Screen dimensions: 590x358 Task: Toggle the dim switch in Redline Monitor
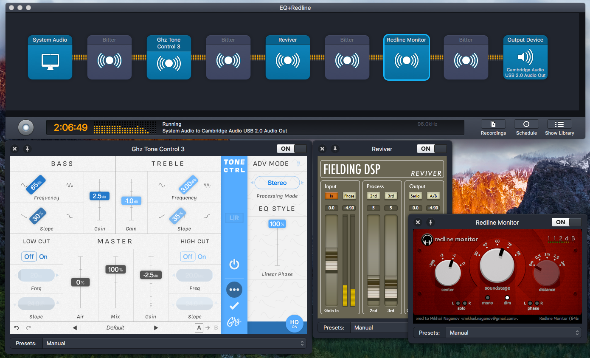(507, 298)
